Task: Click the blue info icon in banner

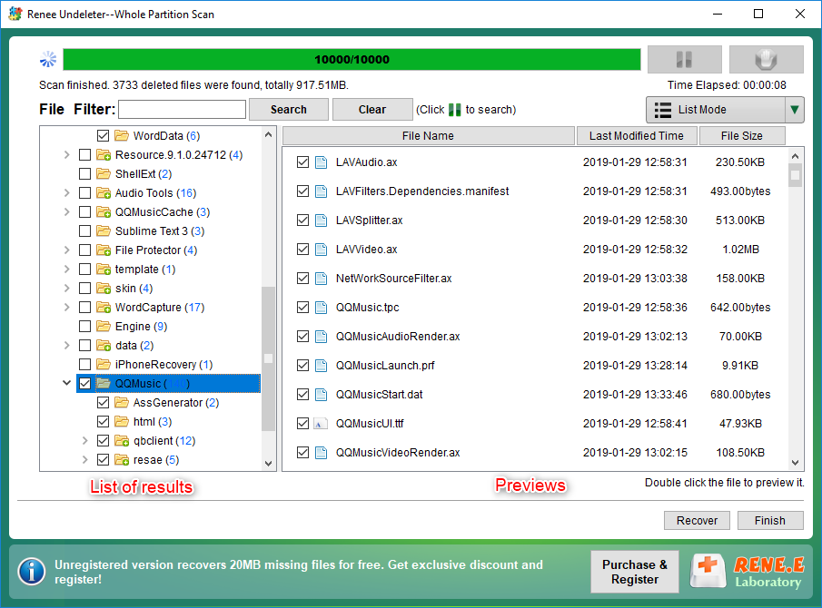Action: pos(32,571)
